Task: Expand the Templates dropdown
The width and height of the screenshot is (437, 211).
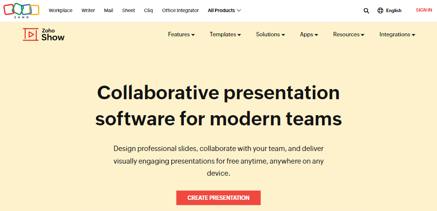Action: pos(225,35)
